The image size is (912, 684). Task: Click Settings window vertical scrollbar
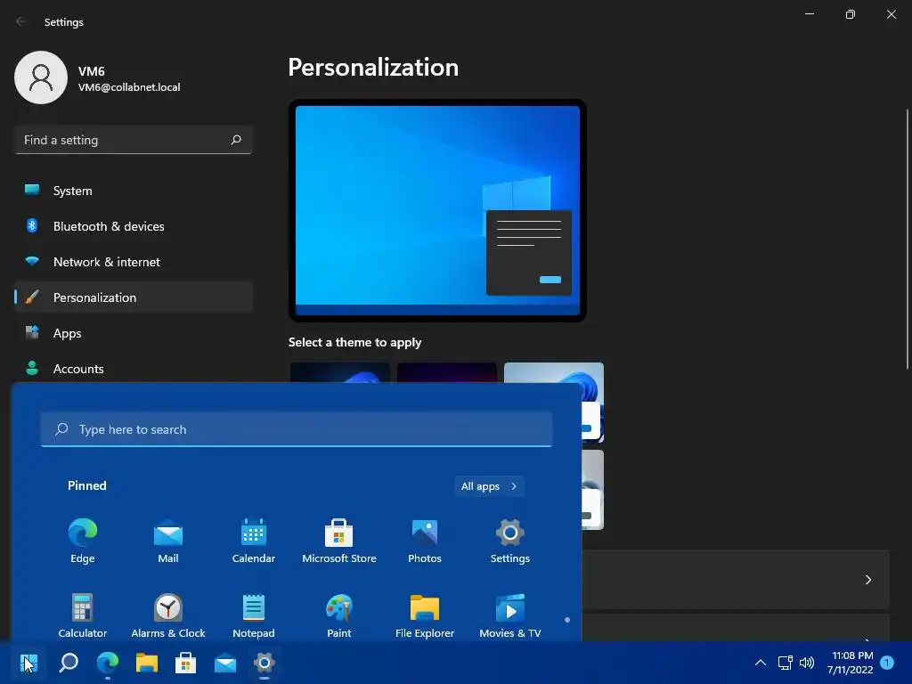pyautogui.click(x=908, y=239)
